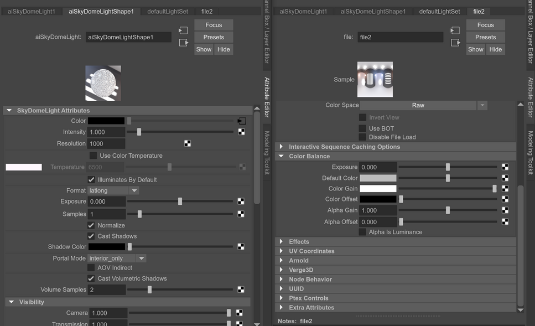Click the Alpha Gain map checker button
This screenshot has width=535, height=326.
tap(505, 210)
